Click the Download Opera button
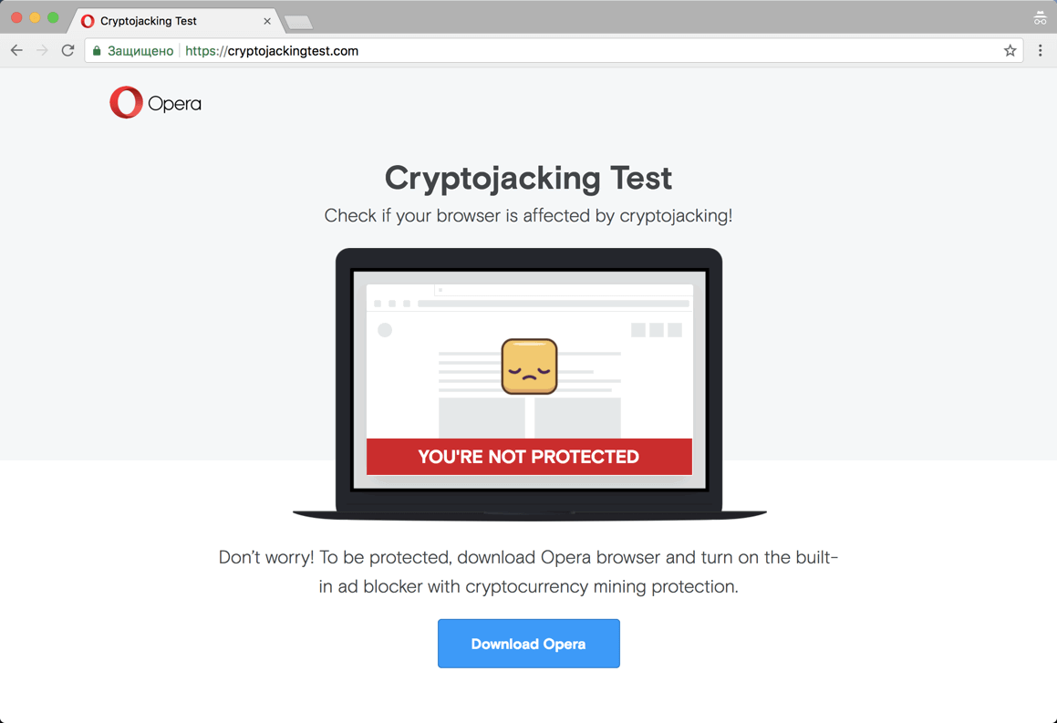This screenshot has width=1057, height=723. (528, 644)
